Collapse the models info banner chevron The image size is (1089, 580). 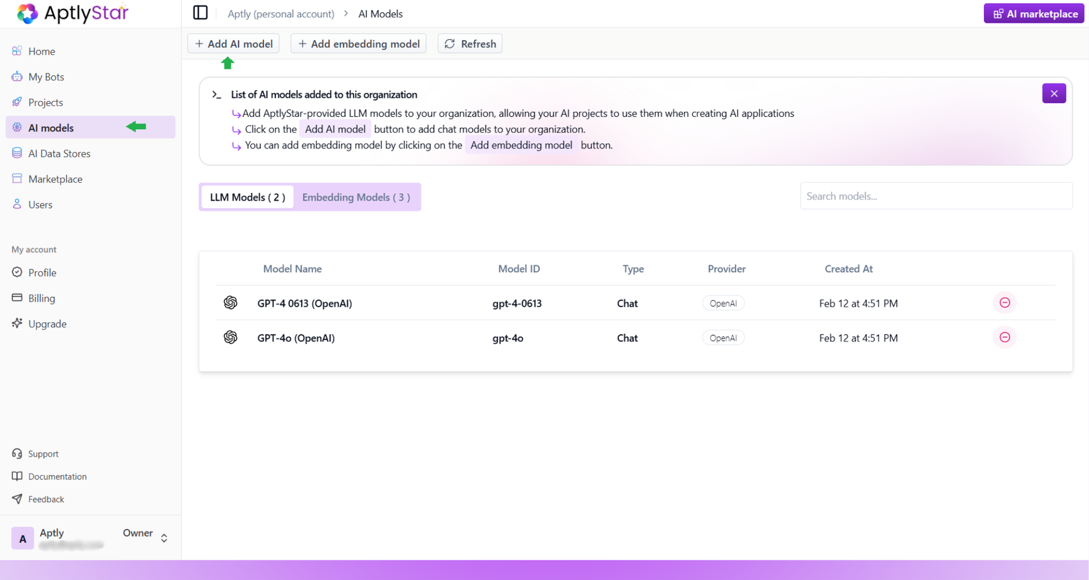[x=216, y=95]
